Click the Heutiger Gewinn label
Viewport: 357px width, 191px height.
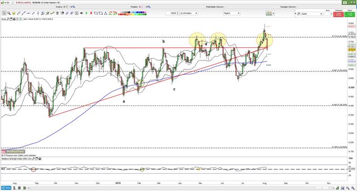pyautogui.click(x=288, y=7)
